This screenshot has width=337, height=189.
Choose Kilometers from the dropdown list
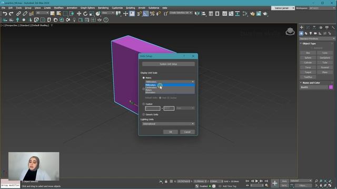point(170,92)
